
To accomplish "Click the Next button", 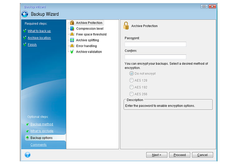I will pos(157,155).
